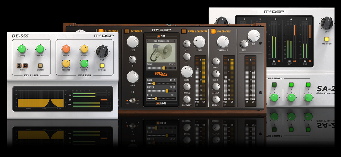The width and height of the screenshot is (341, 157).
Task: Toggle SA-2 band 5 threshold enable button
Action: (308, 85)
